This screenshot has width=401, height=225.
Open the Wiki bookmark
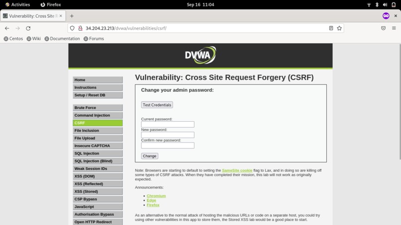click(x=34, y=39)
